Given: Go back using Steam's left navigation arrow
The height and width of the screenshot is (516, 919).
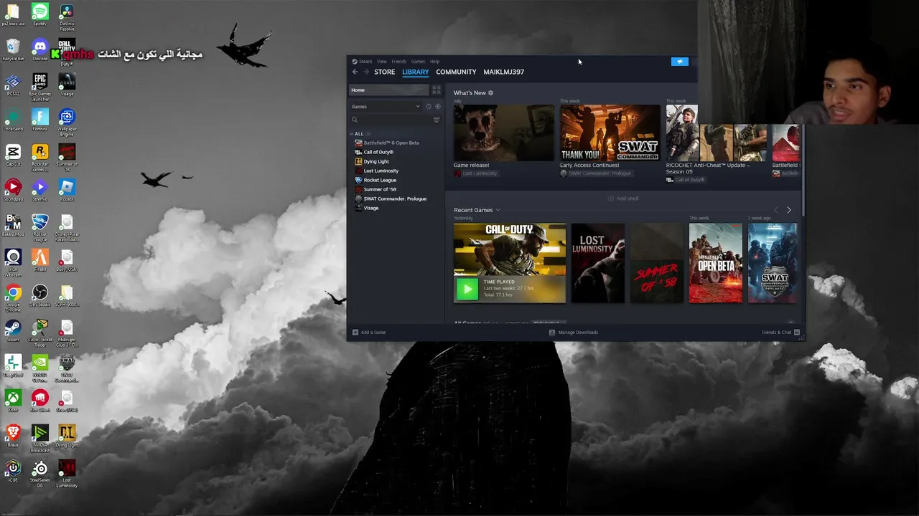Looking at the screenshot, I should [355, 72].
